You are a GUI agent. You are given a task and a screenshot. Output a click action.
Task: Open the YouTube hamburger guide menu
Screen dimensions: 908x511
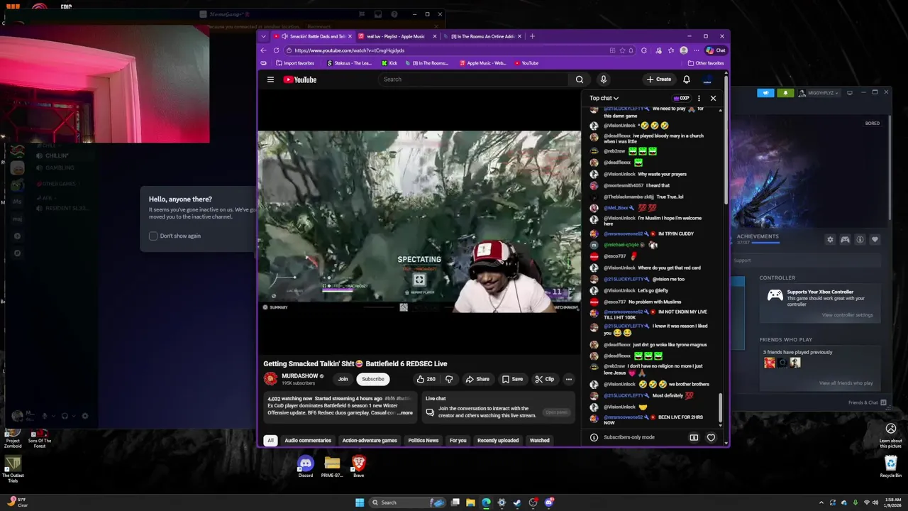tap(270, 79)
